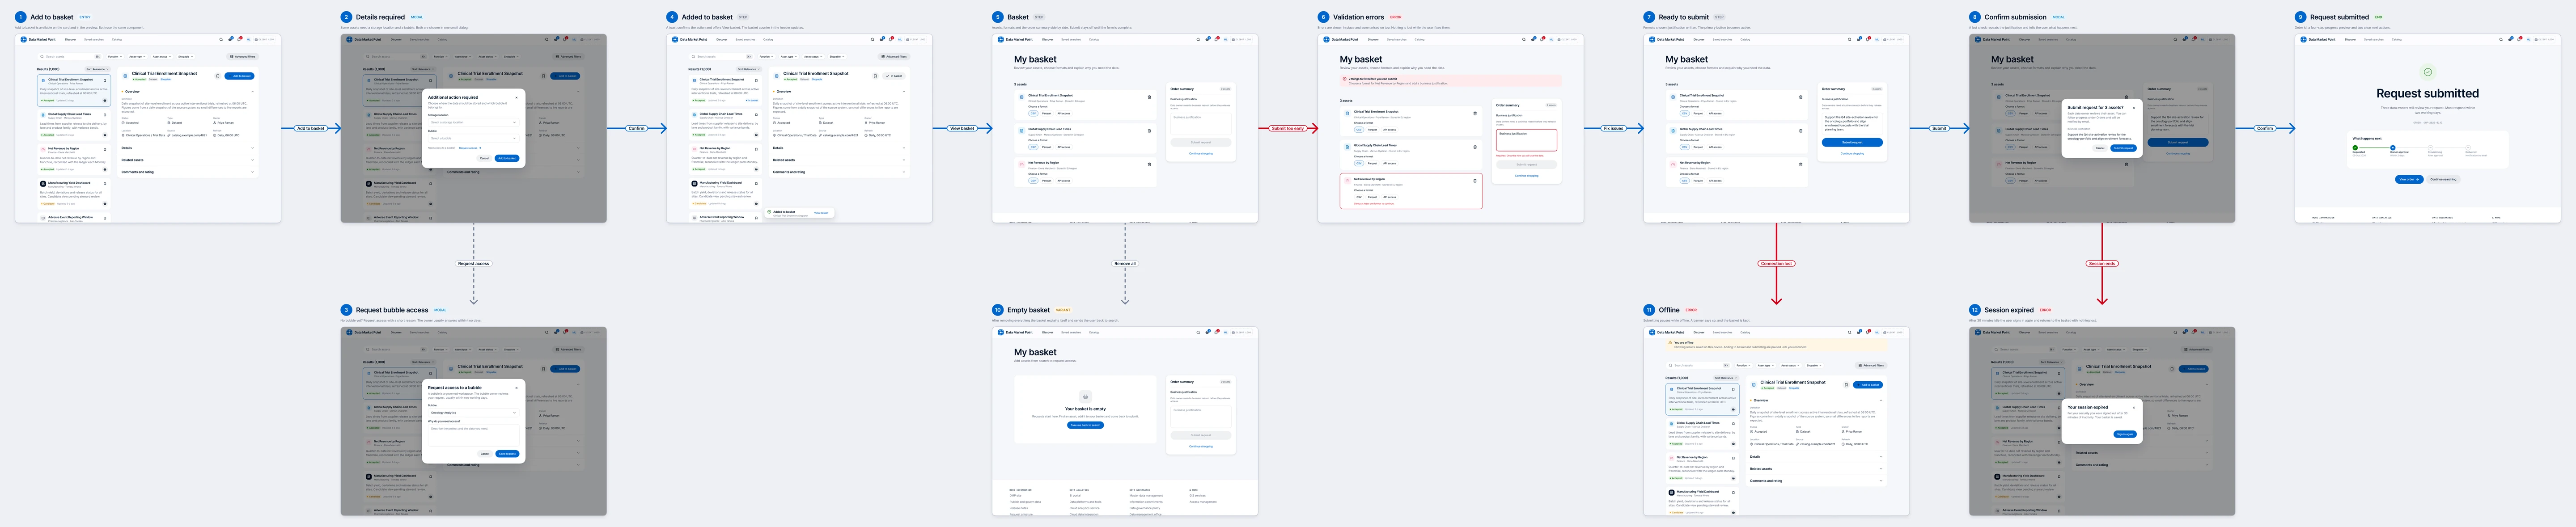This screenshot has height=527, width=2576.
Task: Open Asset status filter in Add to basket frame
Action: 162,57
